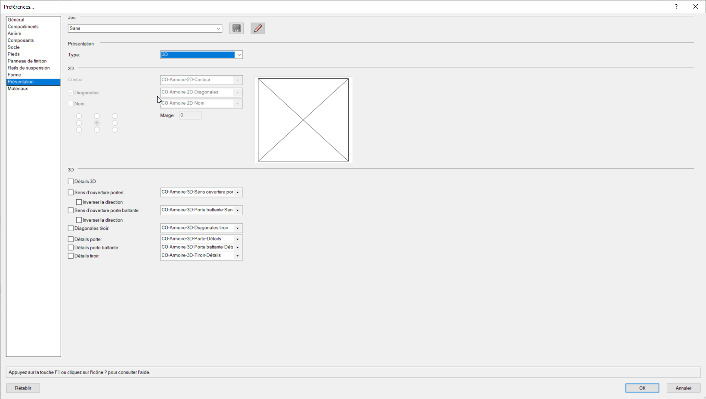The height and width of the screenshot is (399, 706).
Task: Click the Rétablir button
Action: point(23,387)
